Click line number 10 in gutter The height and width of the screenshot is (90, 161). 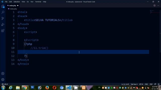coord(13,48)
